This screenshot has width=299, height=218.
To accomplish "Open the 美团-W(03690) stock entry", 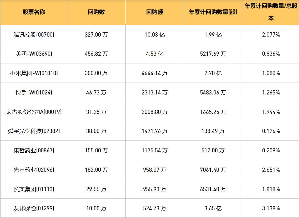I will 34,54.
